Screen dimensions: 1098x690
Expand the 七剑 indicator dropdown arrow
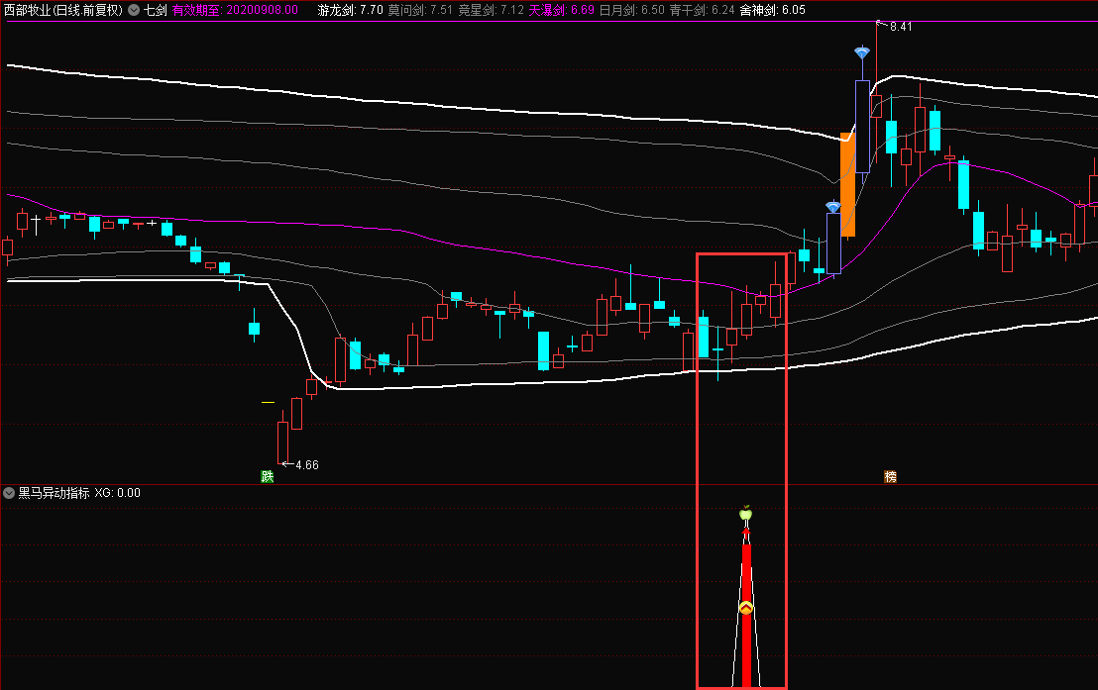[134, 10]
